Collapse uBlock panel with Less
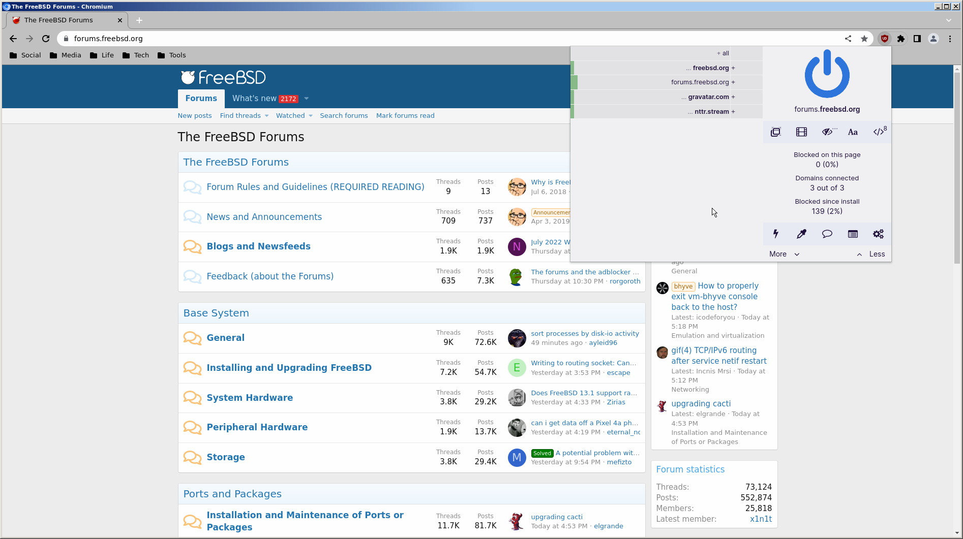This screenshot has width=963, height=539. pos(871,254)
